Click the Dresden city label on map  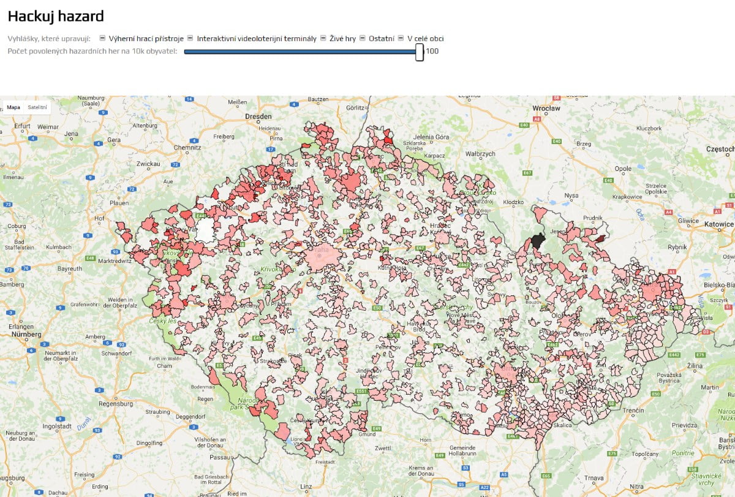[x=257, y=116]
